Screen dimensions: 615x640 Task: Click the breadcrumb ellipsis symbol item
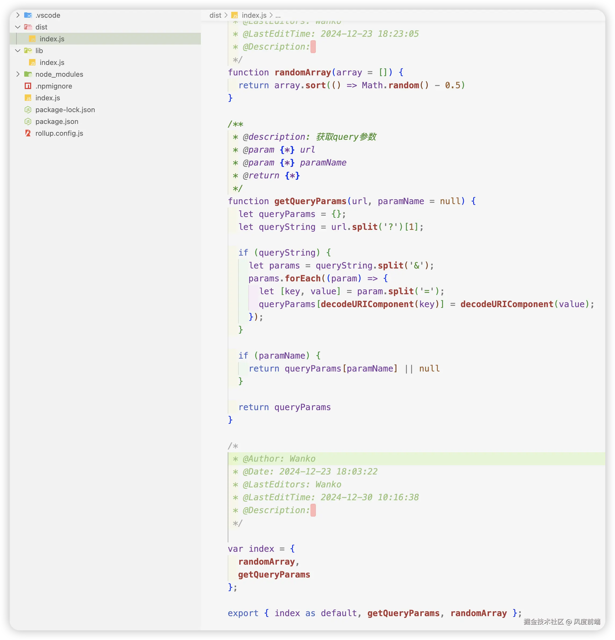coord(278,15)
